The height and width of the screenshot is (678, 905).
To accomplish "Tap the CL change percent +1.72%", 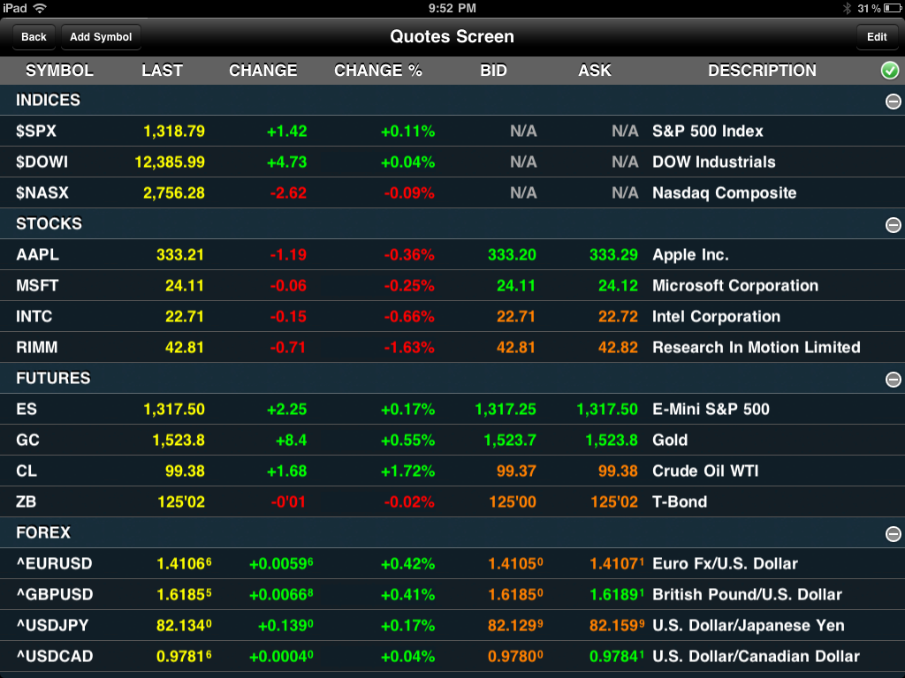I will tap(407, 471).
